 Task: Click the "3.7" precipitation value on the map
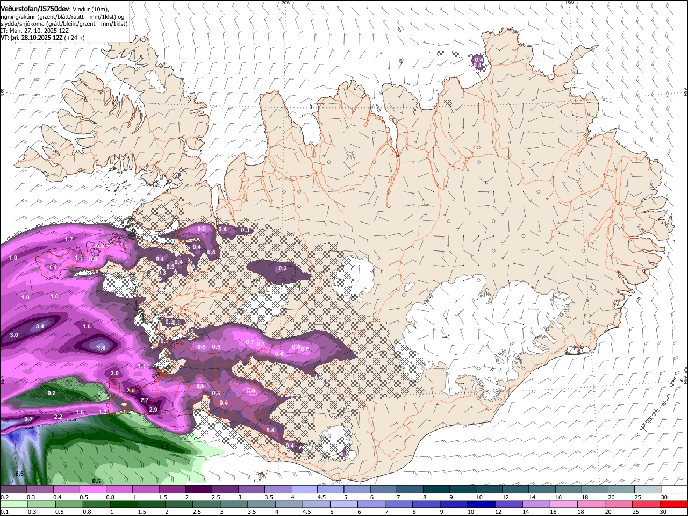coord(28,419)
